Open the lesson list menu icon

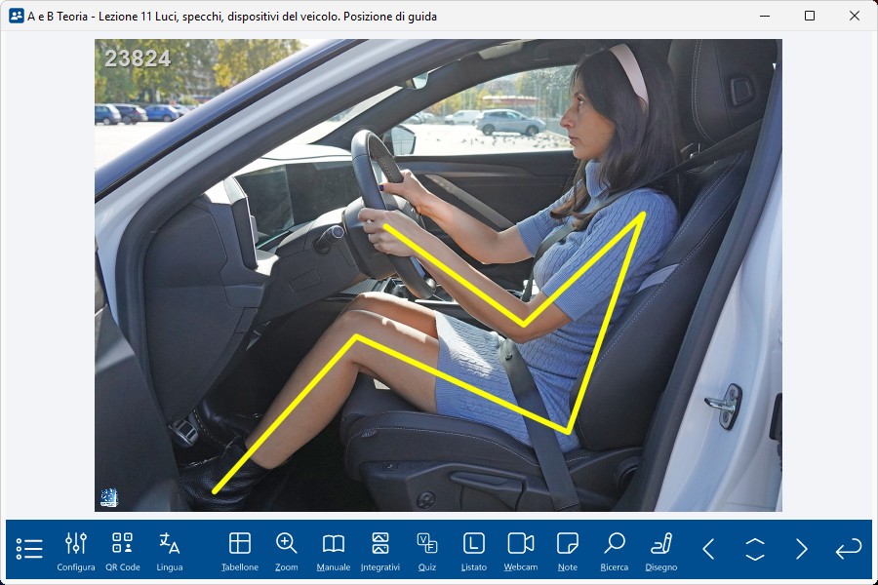click(29, 549)
